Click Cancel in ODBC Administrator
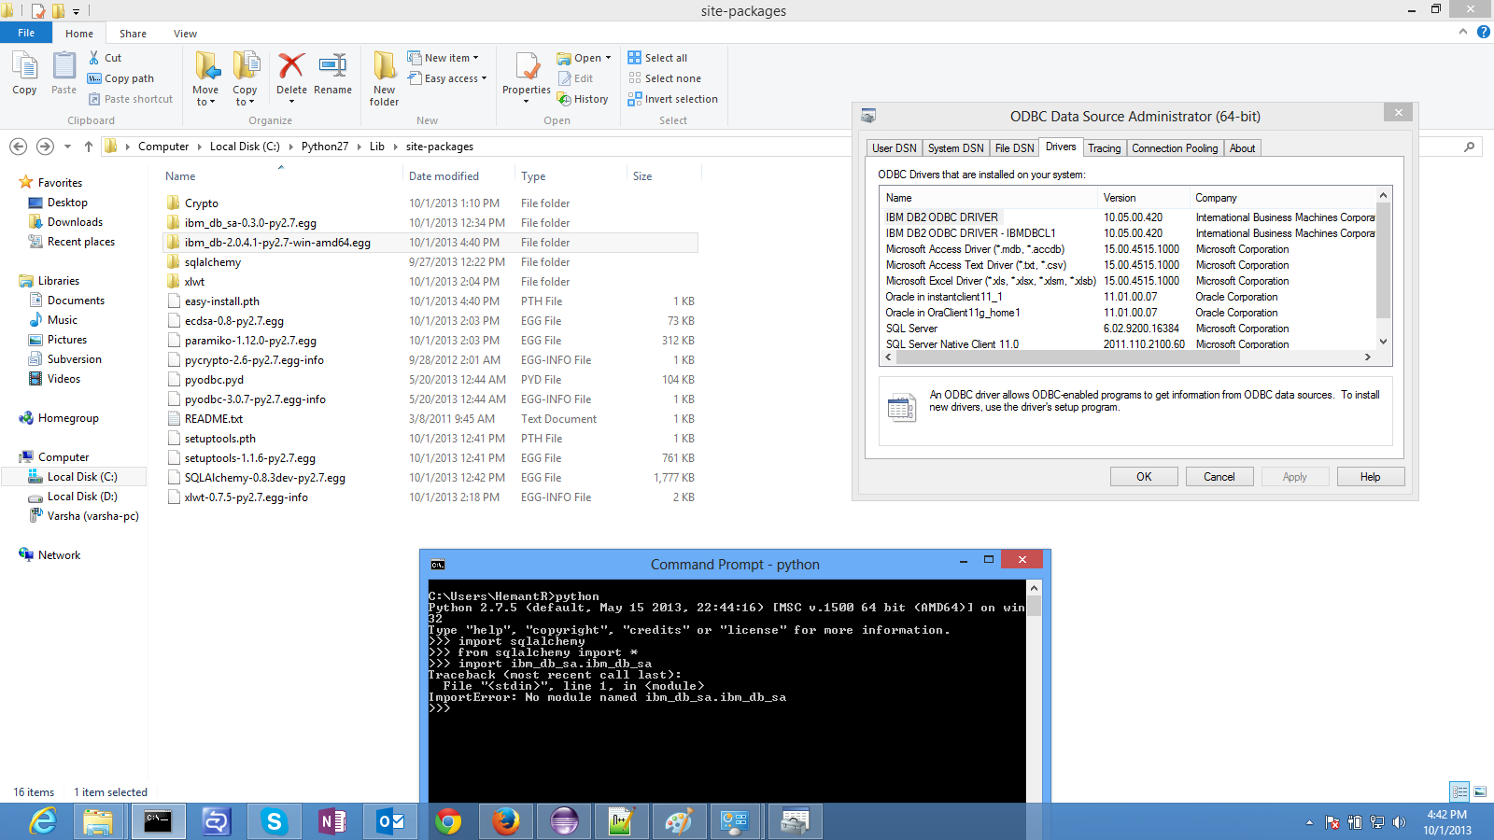1494x840 pixels. (x=1219, y=477)
